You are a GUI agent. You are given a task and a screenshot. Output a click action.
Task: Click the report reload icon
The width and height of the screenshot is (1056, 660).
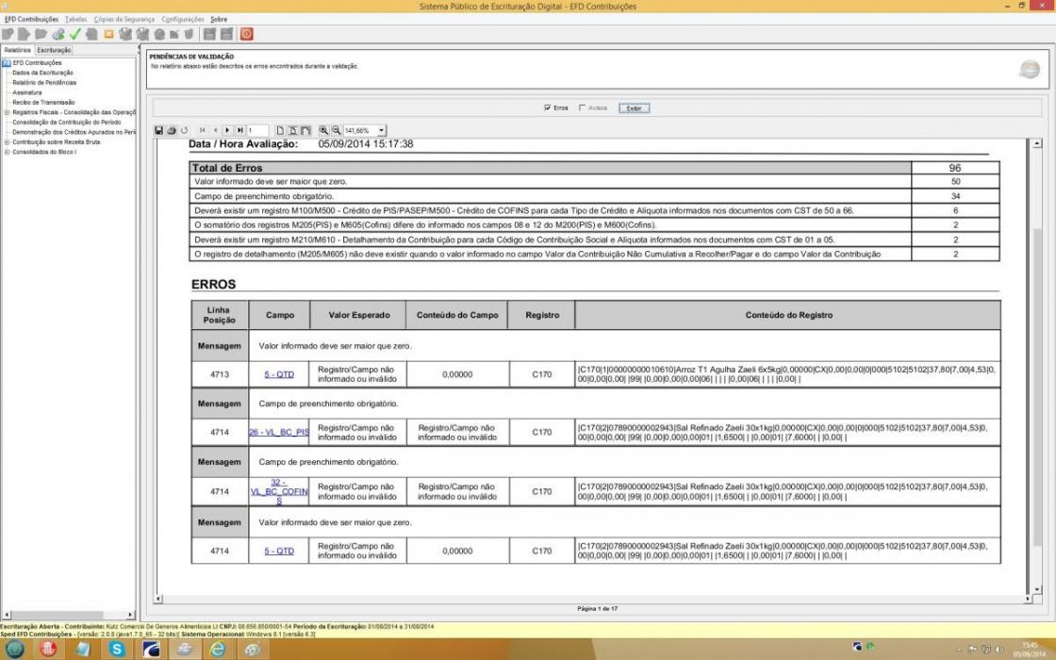[184, 130]
